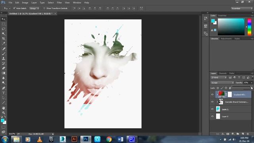
Task: Open the Auto-Select Group dropdown
Action: [x=34, y=8]
